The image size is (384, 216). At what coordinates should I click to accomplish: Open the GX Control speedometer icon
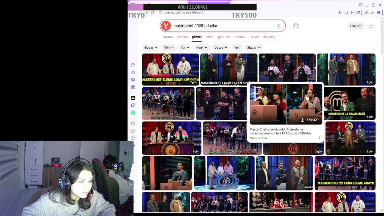click(x=133, y=65)
